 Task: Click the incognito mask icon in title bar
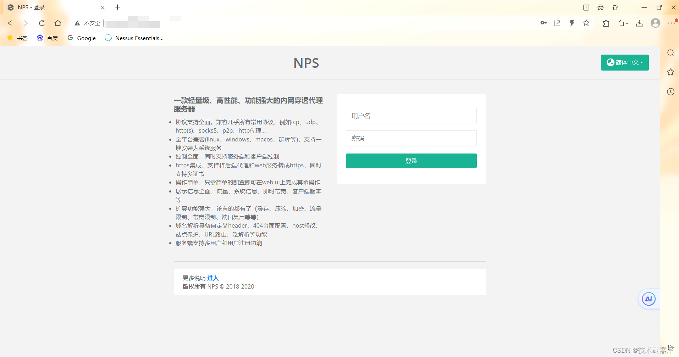point(601,7)
